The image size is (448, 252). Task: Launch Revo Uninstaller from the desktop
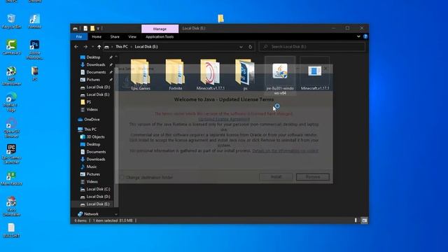[11, 206]
